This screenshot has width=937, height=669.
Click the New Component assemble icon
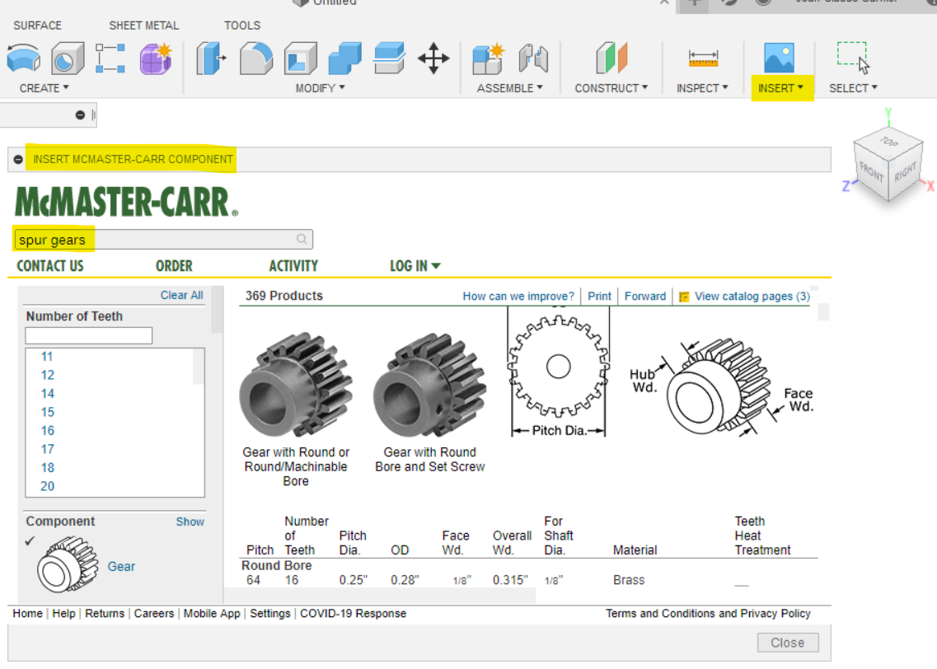[488, 58]
